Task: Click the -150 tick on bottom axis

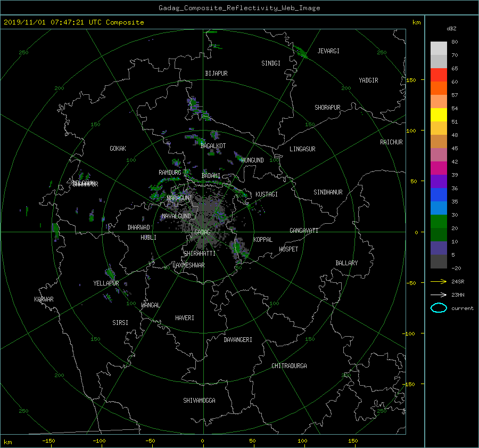Action: (48, 441)
